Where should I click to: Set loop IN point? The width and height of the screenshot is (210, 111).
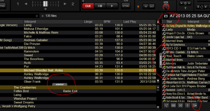tap(146, 6)
